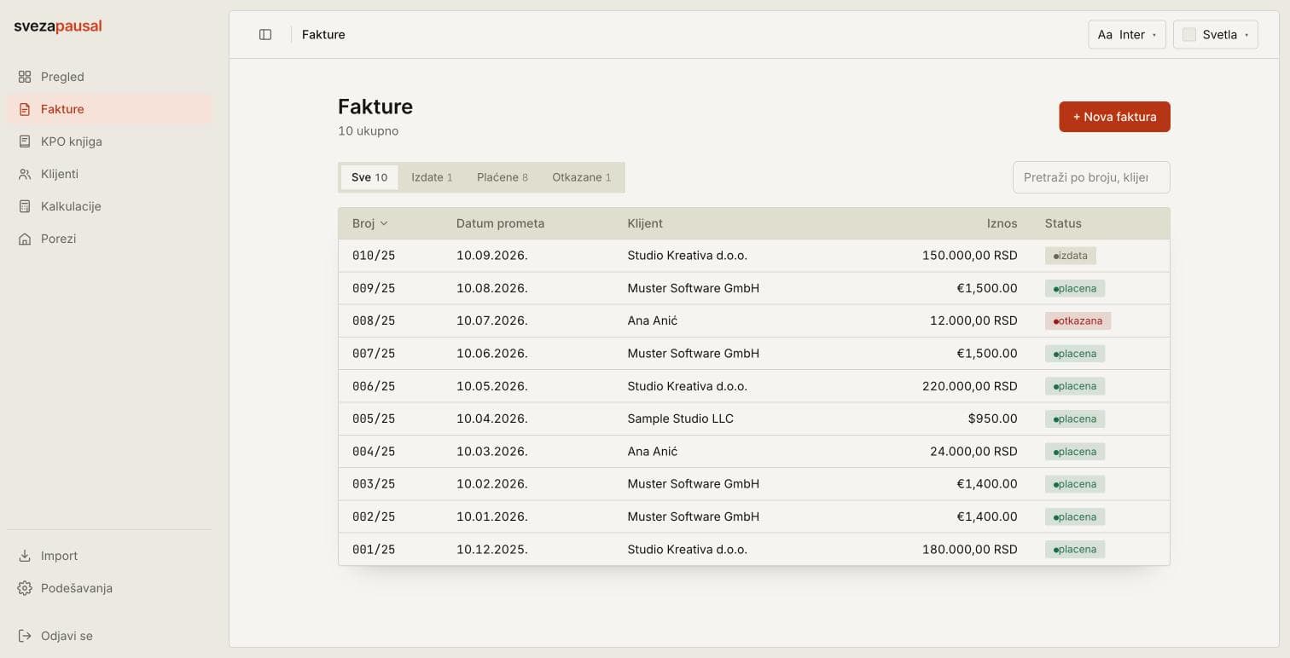Switch to the Plaćene tab
This screenshot has height=658, width=1290.
click(x=503, y=177)
